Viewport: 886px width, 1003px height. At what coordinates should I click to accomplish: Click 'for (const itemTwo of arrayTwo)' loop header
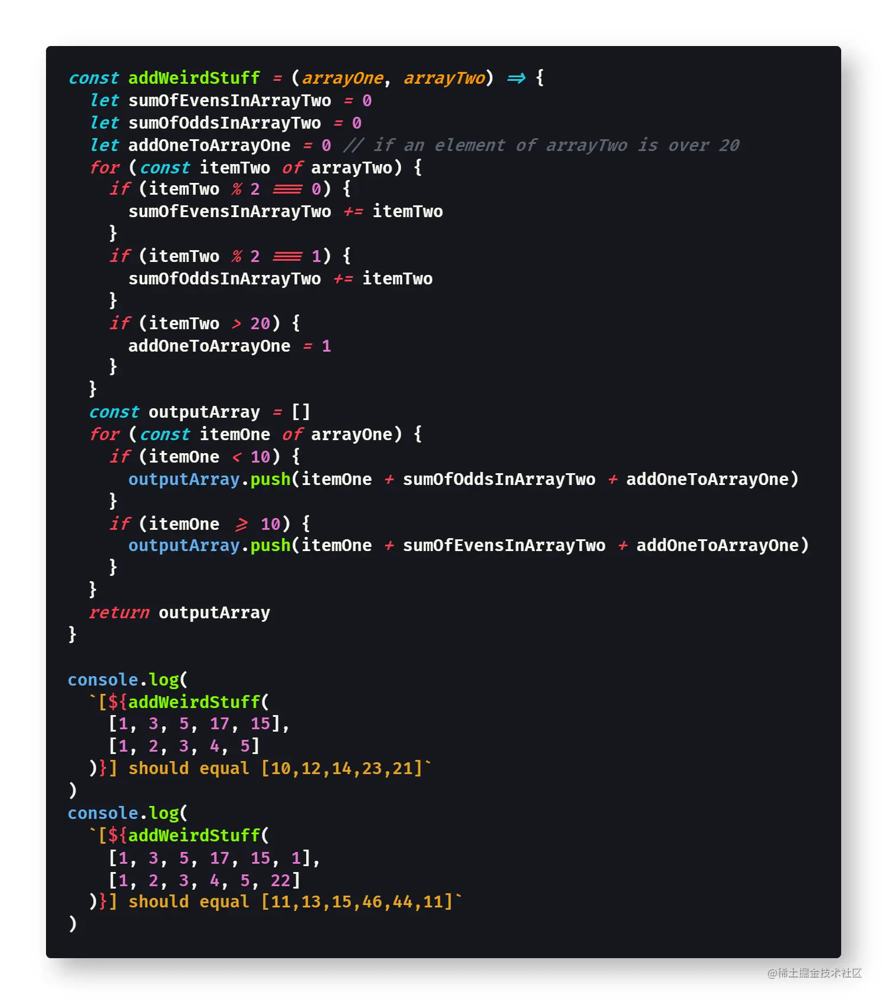pos(255,168)
